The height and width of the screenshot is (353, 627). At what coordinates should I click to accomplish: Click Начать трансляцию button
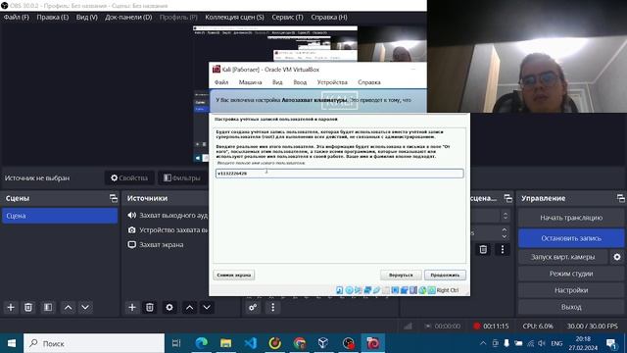coord(571,218)
